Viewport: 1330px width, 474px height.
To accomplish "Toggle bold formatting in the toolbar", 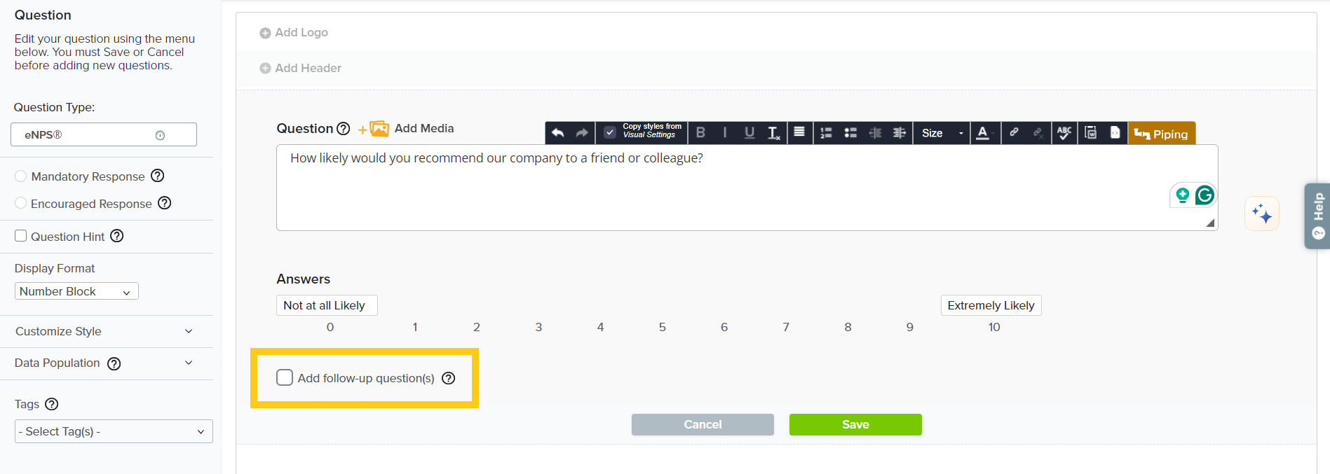I will tap(700, 133).
